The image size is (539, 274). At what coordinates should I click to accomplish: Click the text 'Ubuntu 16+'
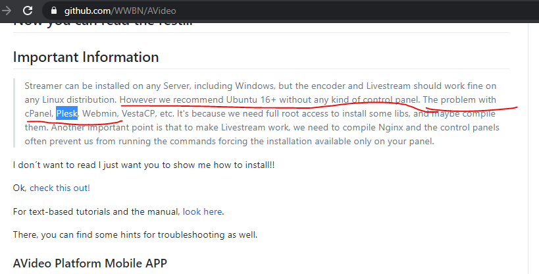click(251, 99)
